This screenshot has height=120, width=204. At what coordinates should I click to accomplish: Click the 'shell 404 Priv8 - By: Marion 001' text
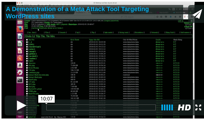pos(53,117)
